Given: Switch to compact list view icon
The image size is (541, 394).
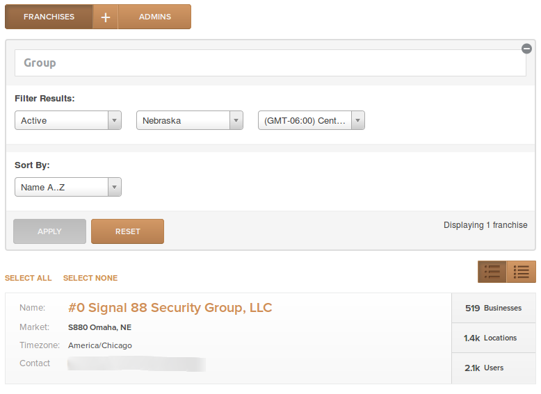Looking at the screenshot, I should point(522,272).
